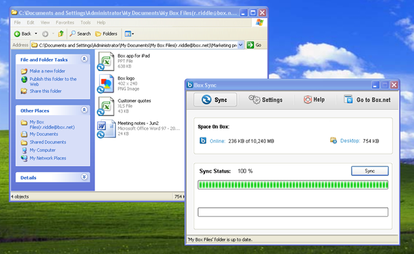Click the Publish to Web globe icon

coord(24,79)
